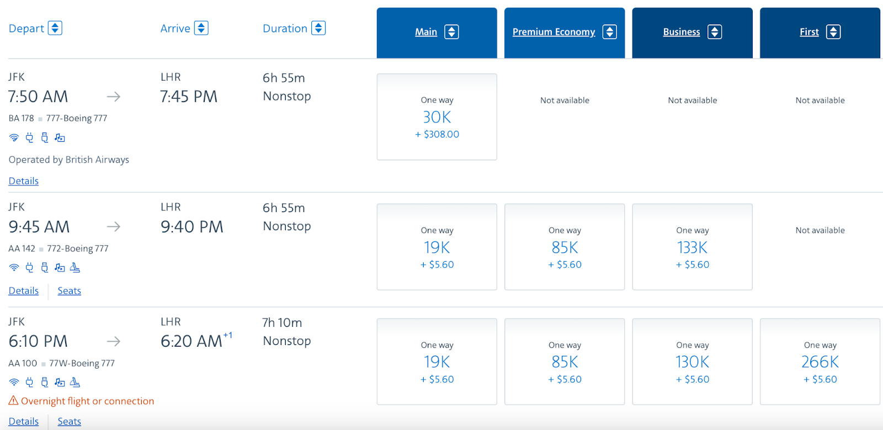The height and width of the screenshot is (430, 883).
Task: Click the '6:20 AM' arrival time
Action: point(192,341)
